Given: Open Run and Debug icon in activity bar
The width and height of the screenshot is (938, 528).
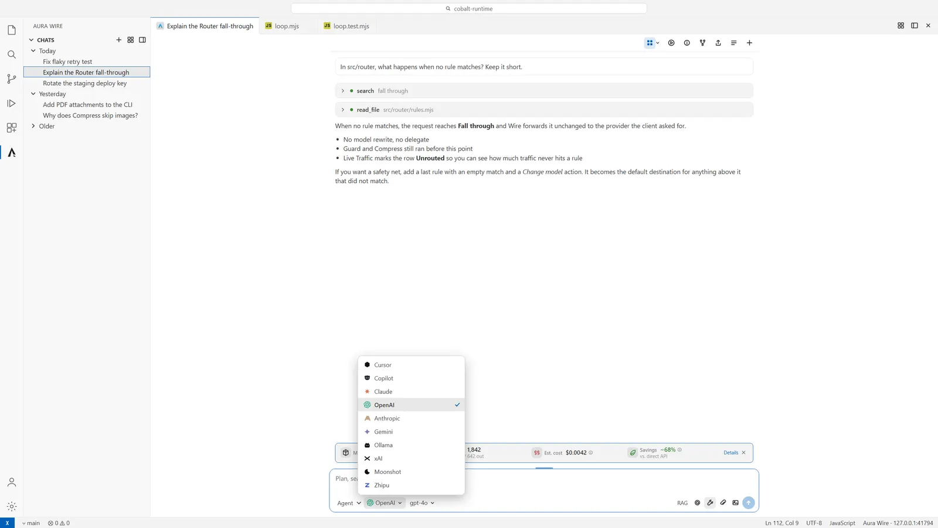Looking at the screenshot, I should (11, 103).
